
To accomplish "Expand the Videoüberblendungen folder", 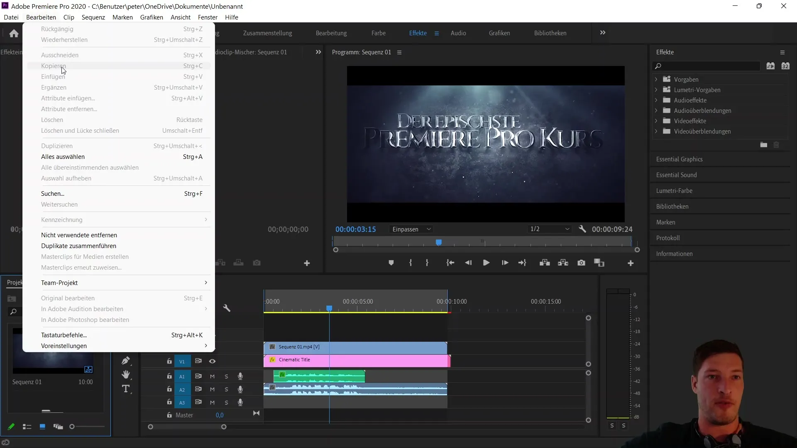I will click(x=656, y=131).
